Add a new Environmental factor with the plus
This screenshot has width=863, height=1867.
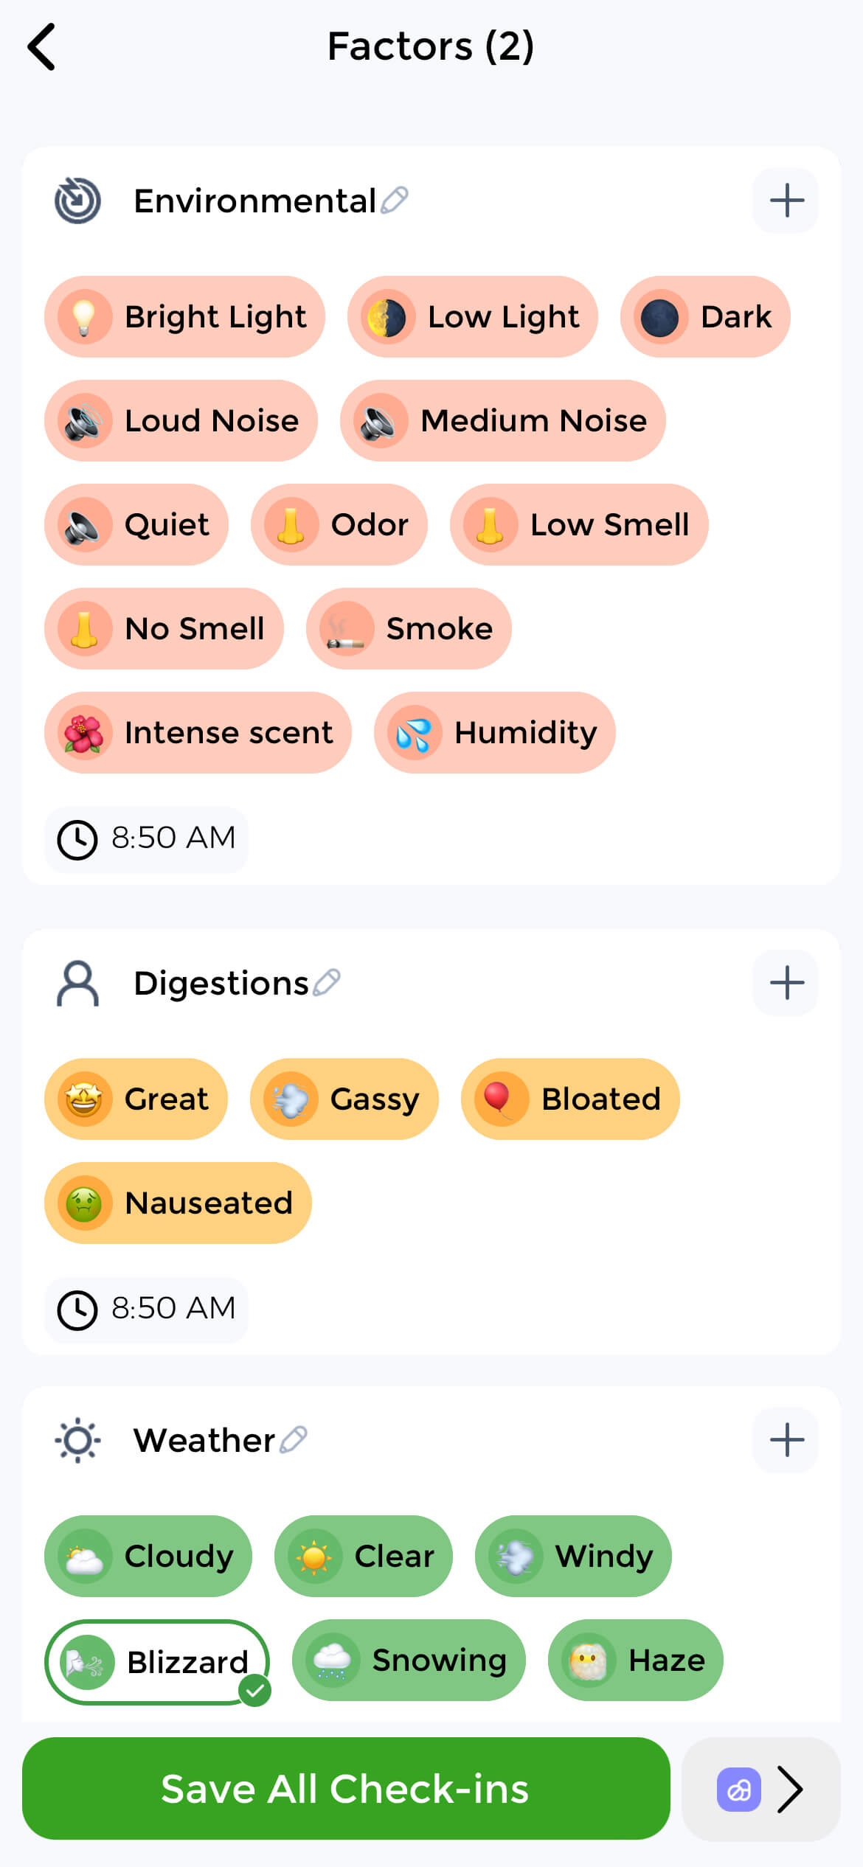[x=786, y=201]
